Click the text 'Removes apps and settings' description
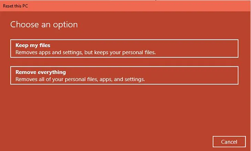 [x=48, y=53]
